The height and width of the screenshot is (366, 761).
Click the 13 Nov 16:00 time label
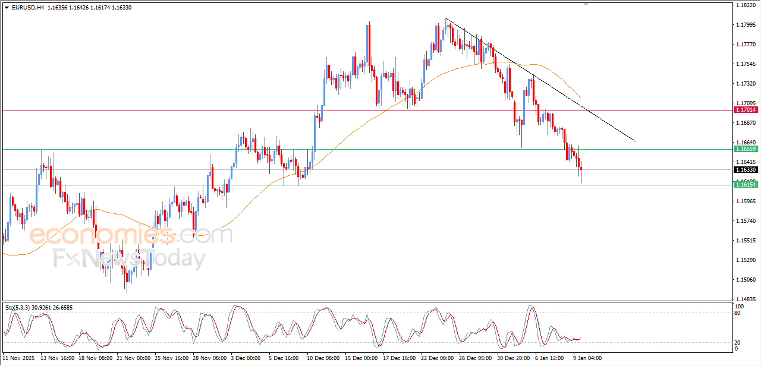tap(58, 358)
